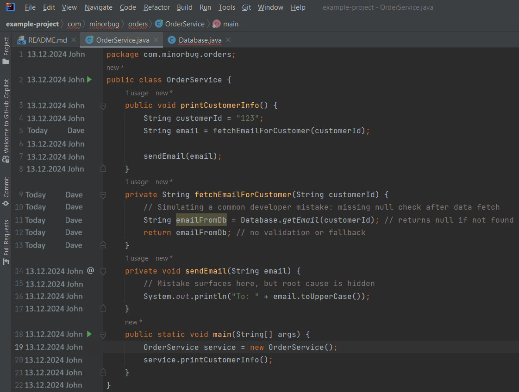Open the Git menu
The image size is (519, 392).
[x=247, y=7]
